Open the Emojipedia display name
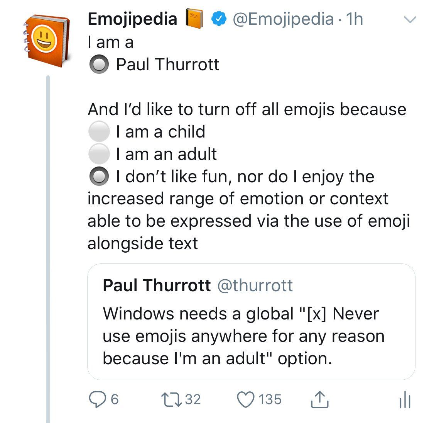This screenshot has width=434, height=423. click(132, 19)
